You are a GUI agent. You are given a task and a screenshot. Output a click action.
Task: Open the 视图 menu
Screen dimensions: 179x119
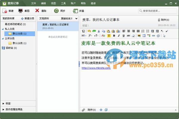(x=53, y=3)
